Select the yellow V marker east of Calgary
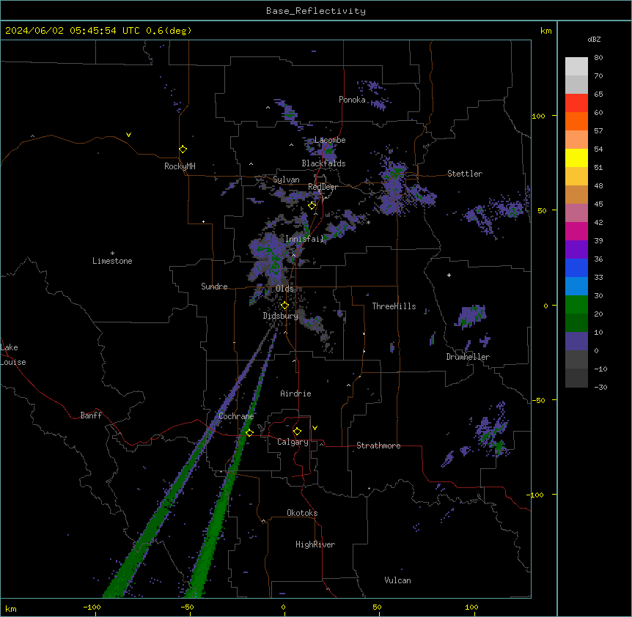Screen dimensions: 632x617 315,428
